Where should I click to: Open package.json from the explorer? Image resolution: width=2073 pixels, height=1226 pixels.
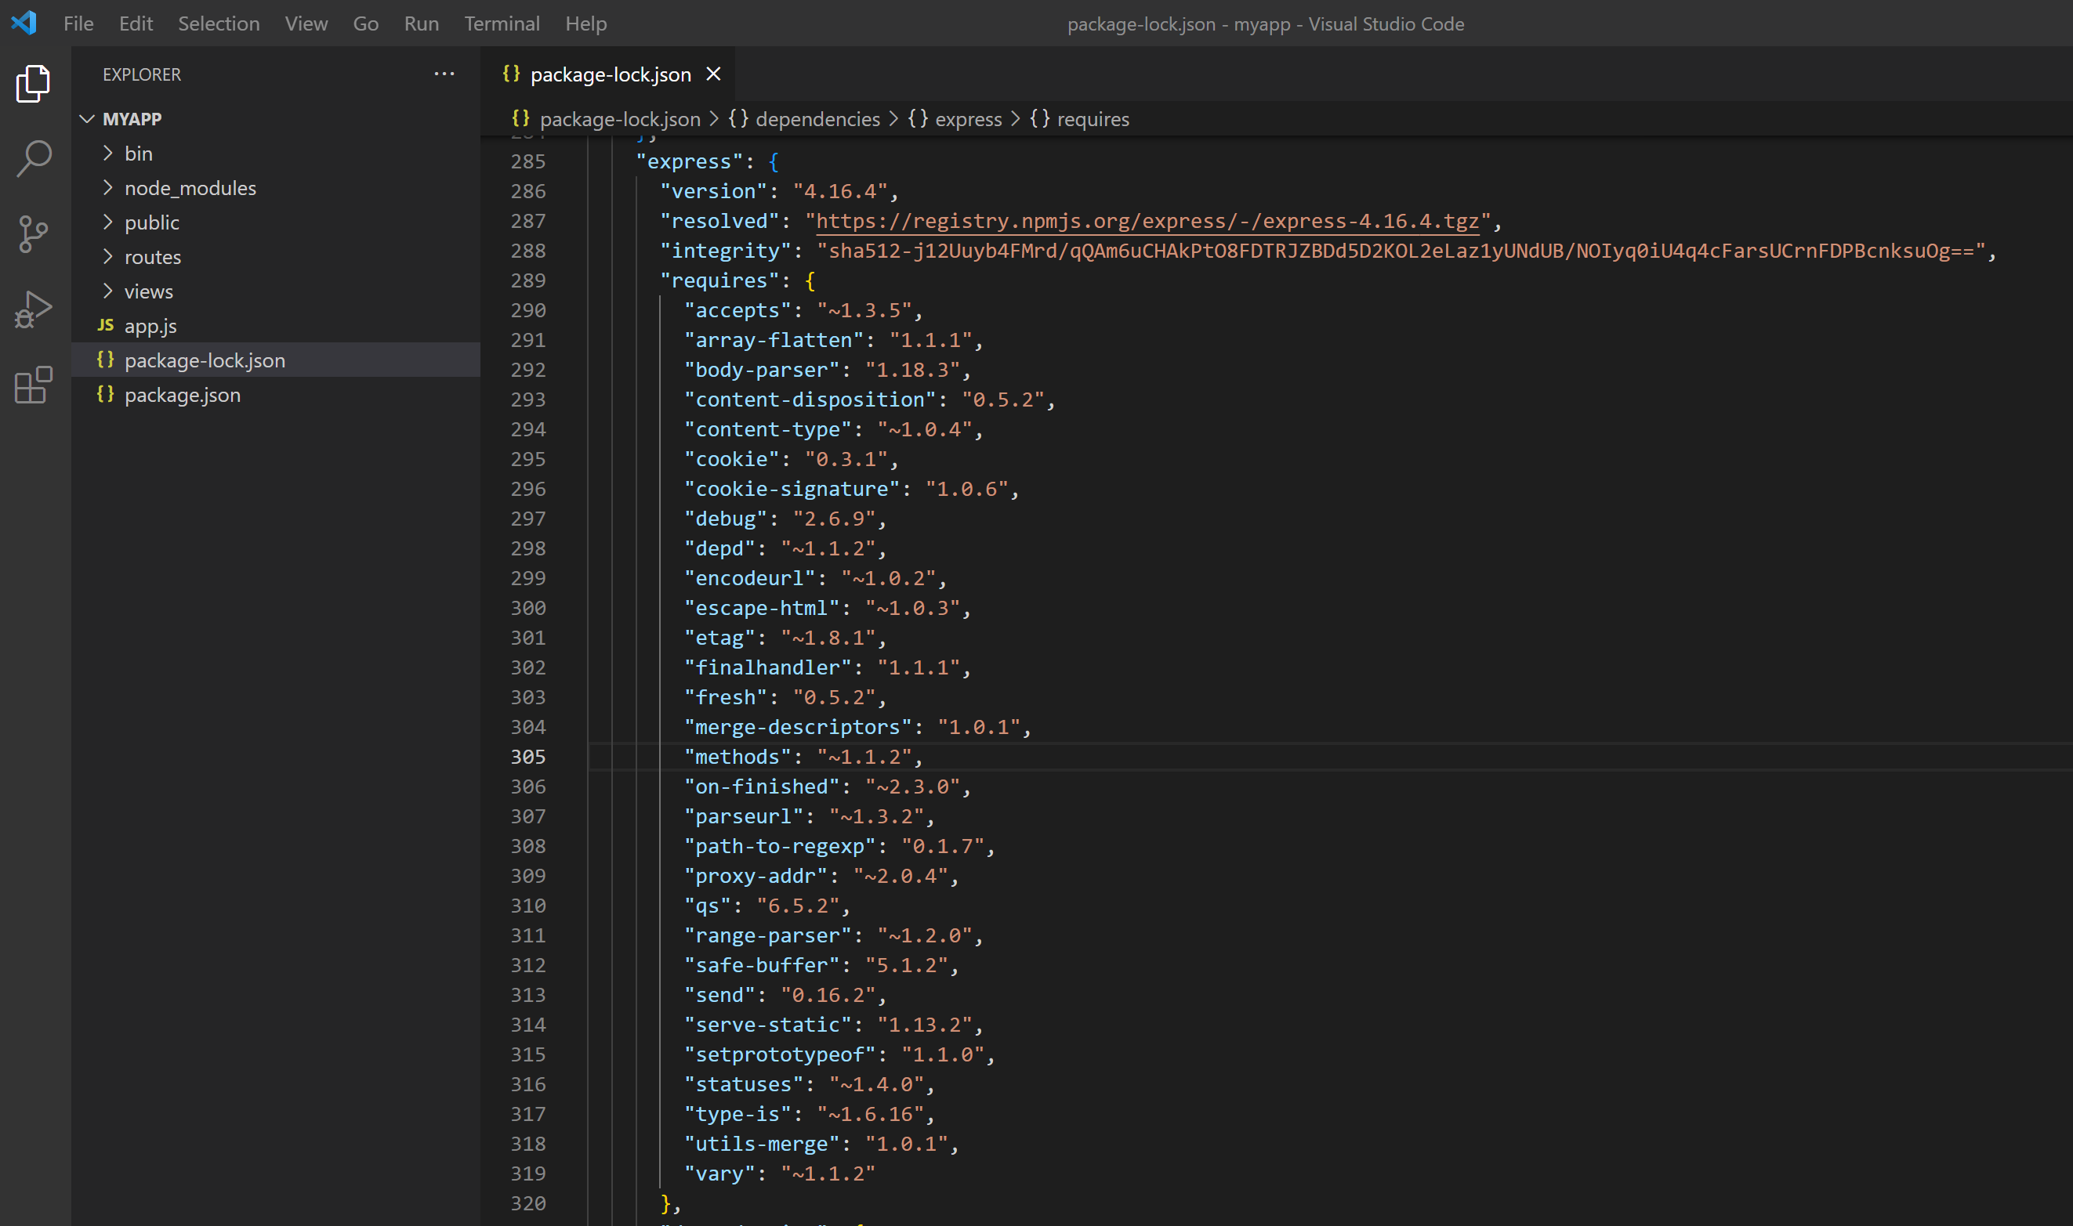coord(276,395)
